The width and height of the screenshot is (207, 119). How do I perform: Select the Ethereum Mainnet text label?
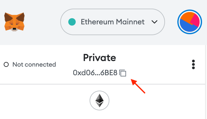click(112, 22)
